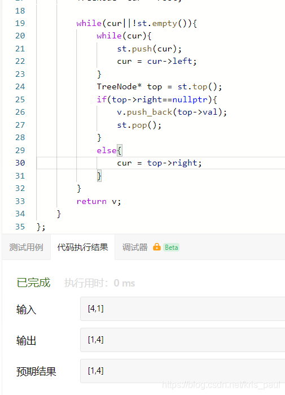Click line number 30 in the gutter
Screen dimensions: 285x395
click(x=20, y=163)
